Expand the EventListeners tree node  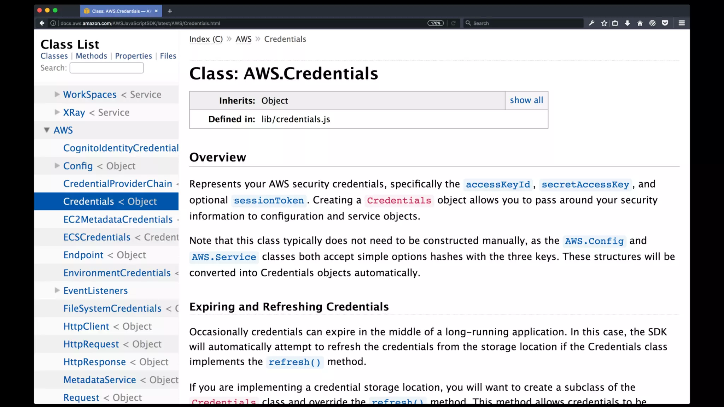tap(57, 290)
